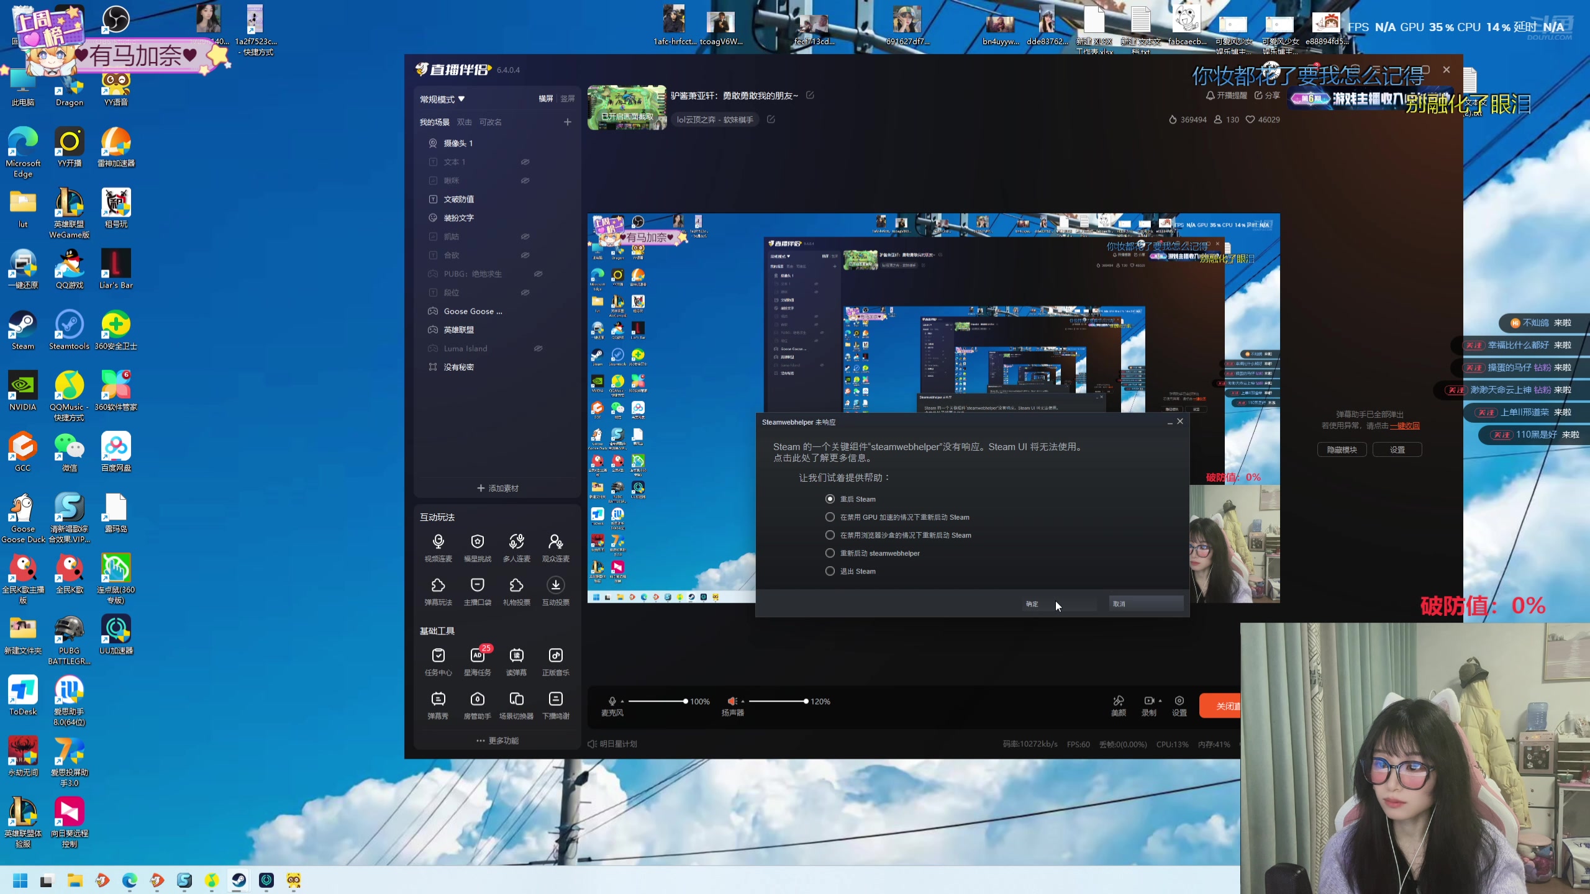Click Steam icon in Windows taskbar
The width and height of the screenshot is (1590, 894).
point(238,880)
